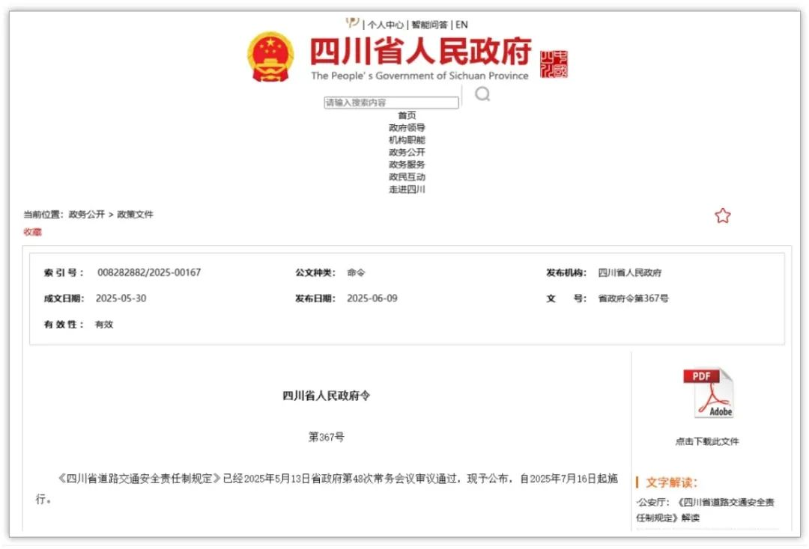Click the 有效性 value 有效
The height and width of the screenshot is (549, 809).
click(x=104, y=325)
